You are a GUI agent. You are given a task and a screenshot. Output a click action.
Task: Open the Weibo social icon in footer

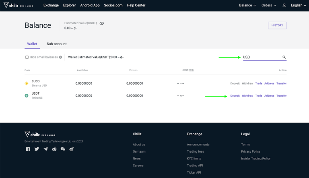72,149
